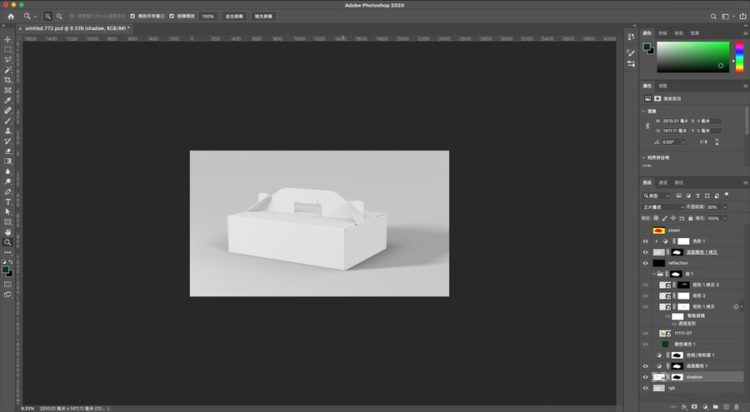Select the Zoom tool in the toolbox
Screen dimensions: 750x412
pyautogui.click(x=7, y=242)
